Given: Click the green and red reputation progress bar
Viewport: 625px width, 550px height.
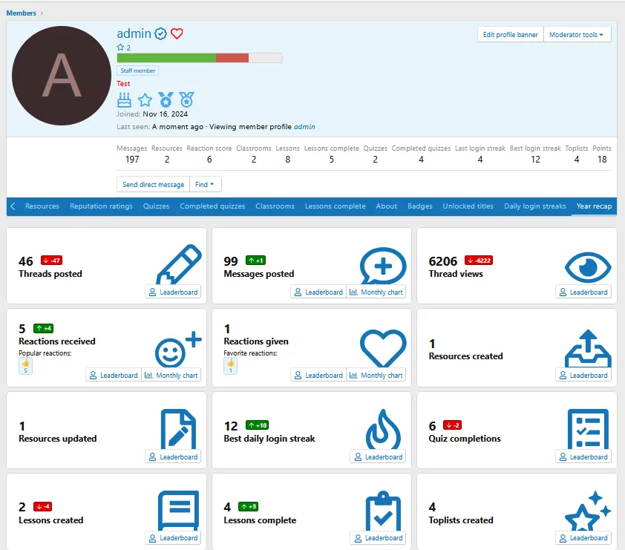Looking at the screenshot, I should [199, 58].
